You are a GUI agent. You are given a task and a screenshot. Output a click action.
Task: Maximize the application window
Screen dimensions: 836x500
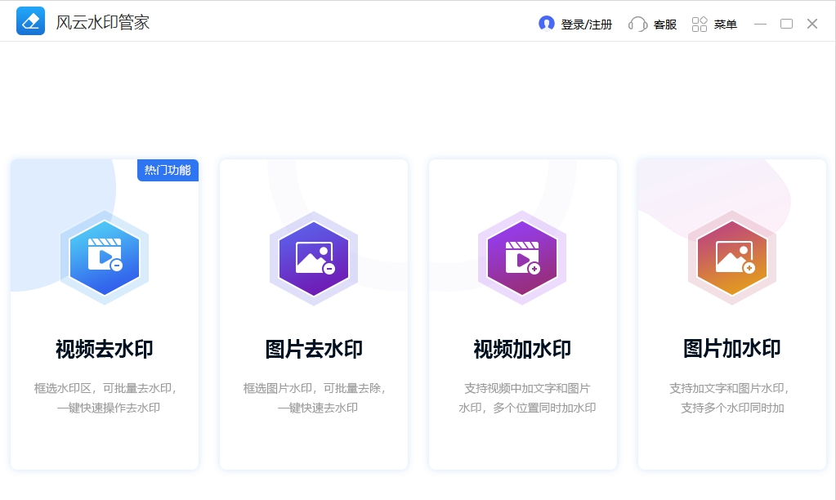pyautogui.click(x=786, y=24)
